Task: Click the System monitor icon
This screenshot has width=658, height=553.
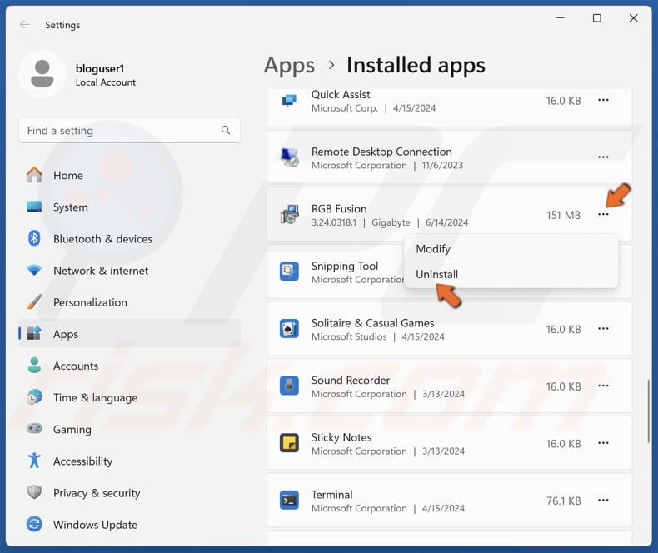Action: [x=34, y=207]
